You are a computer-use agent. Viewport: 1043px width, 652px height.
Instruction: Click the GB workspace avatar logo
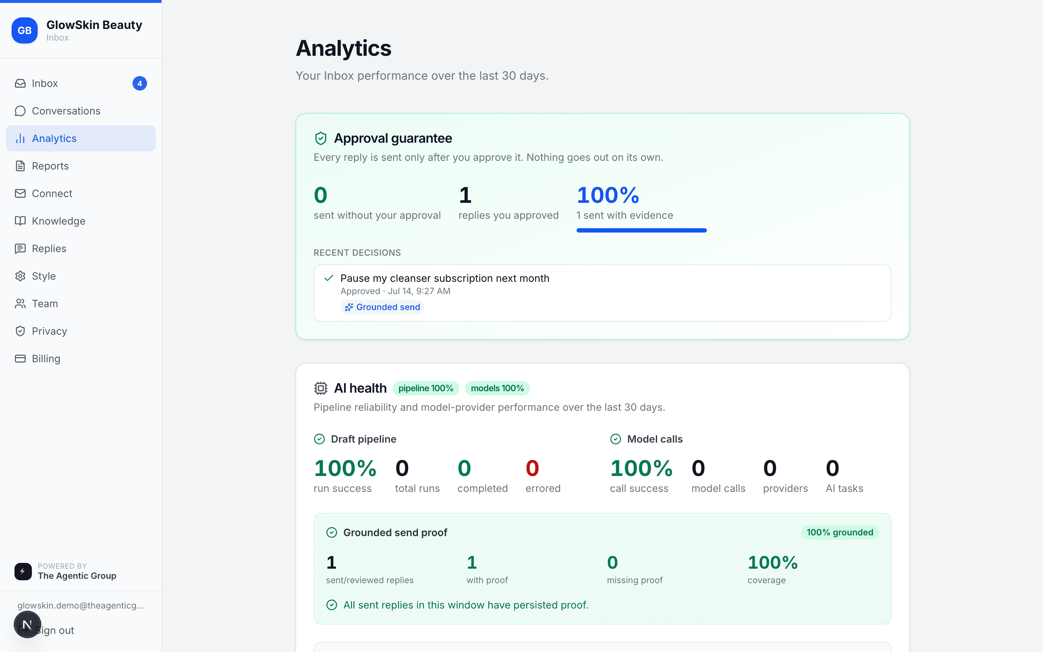point(25,30)
